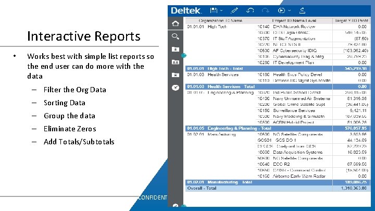Click the Engineering & Planning org cell

220,92
